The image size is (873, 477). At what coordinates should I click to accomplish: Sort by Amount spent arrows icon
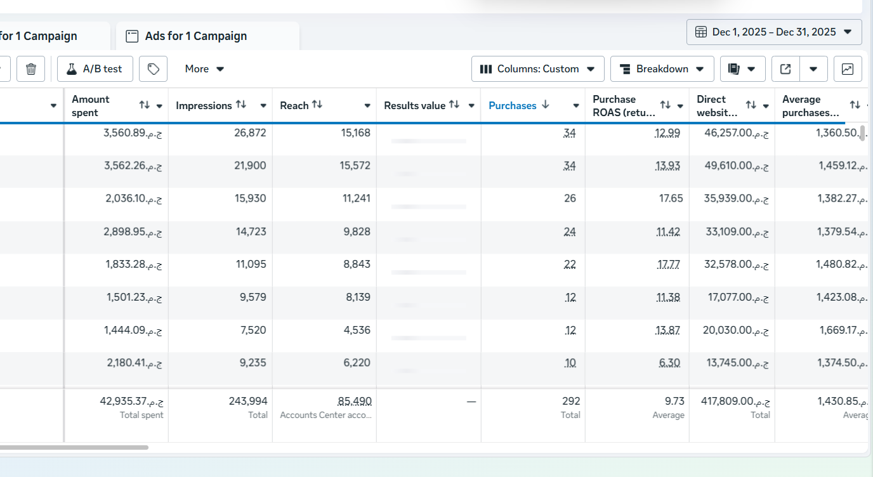click(x=144, y=105)
